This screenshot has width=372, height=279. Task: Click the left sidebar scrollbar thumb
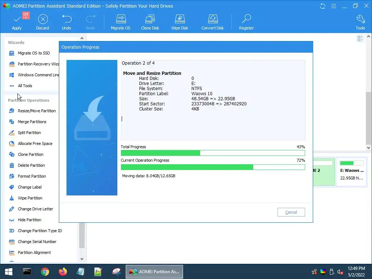(82, 235)
